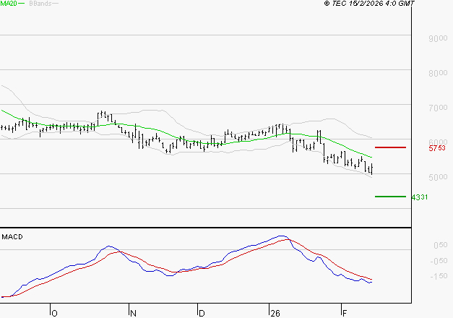
Task: Click the BBands legend label
Action: click(x=40, y=4)
